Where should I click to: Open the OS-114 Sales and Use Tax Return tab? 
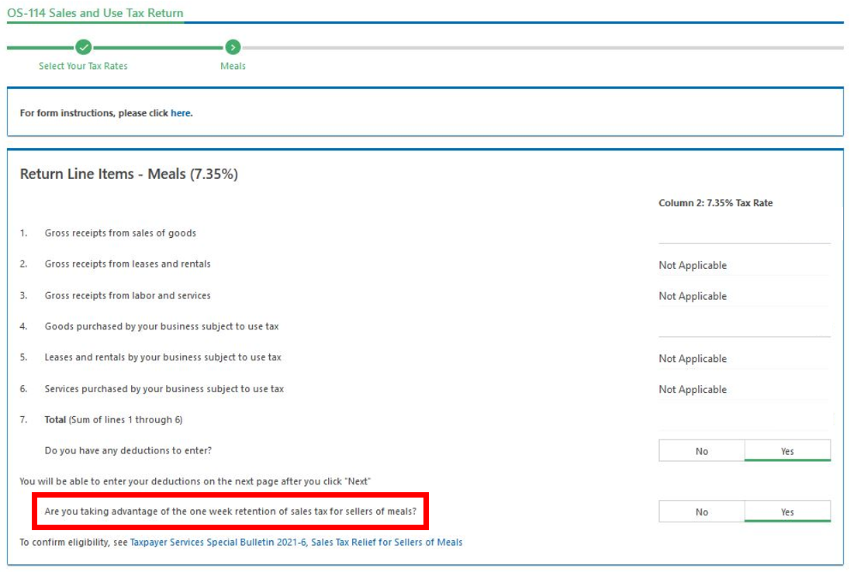95,13
